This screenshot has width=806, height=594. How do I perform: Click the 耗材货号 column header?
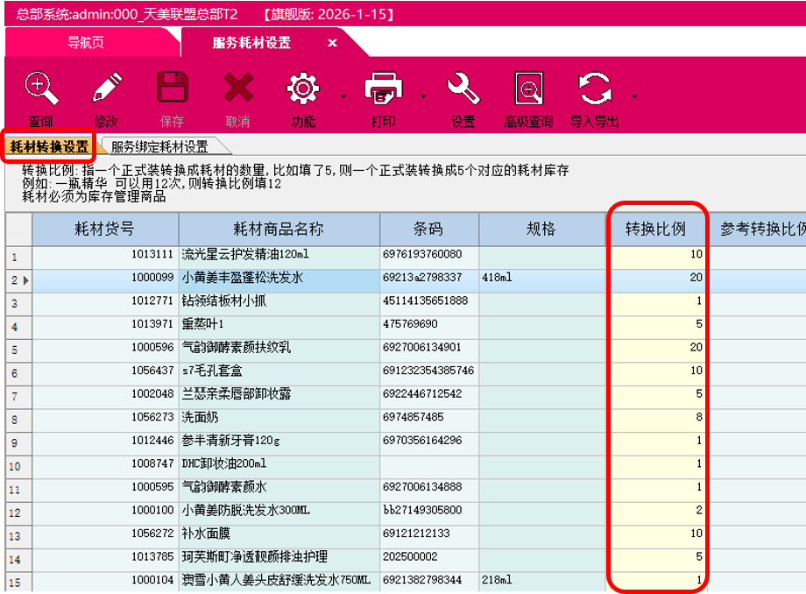click(x=105, y=229)
